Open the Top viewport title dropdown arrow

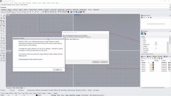pos(9,15)
